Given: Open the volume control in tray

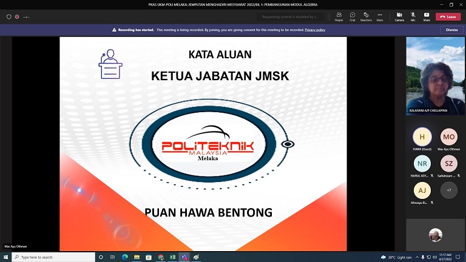Looking at the screenshot, I should coord(434,257).
